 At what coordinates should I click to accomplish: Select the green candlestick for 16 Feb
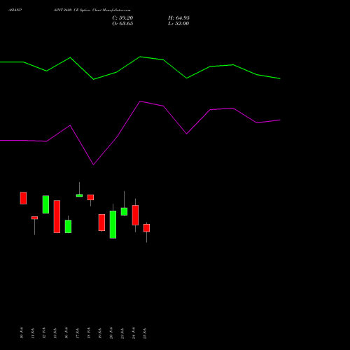pyautogui.click(x=68, y=226)
